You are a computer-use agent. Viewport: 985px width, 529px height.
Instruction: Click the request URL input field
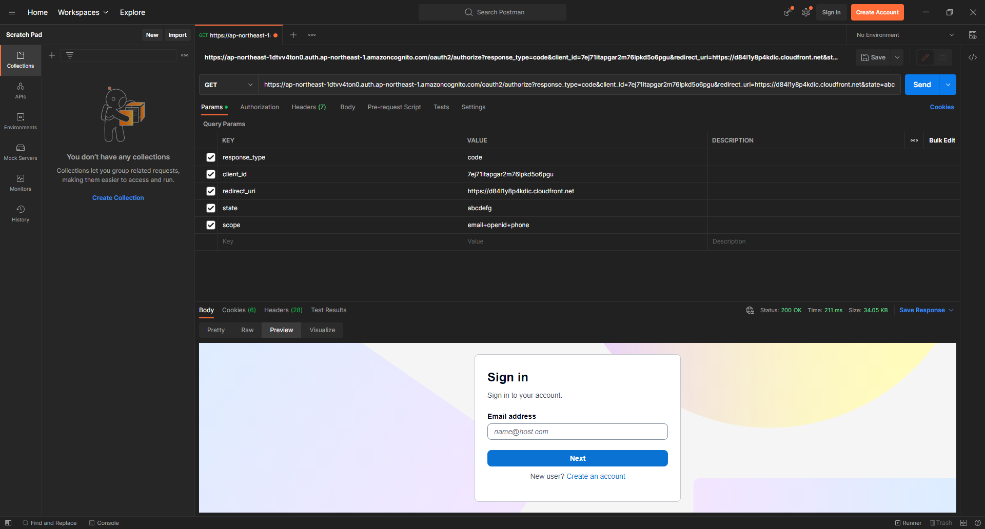click(579, 85)
